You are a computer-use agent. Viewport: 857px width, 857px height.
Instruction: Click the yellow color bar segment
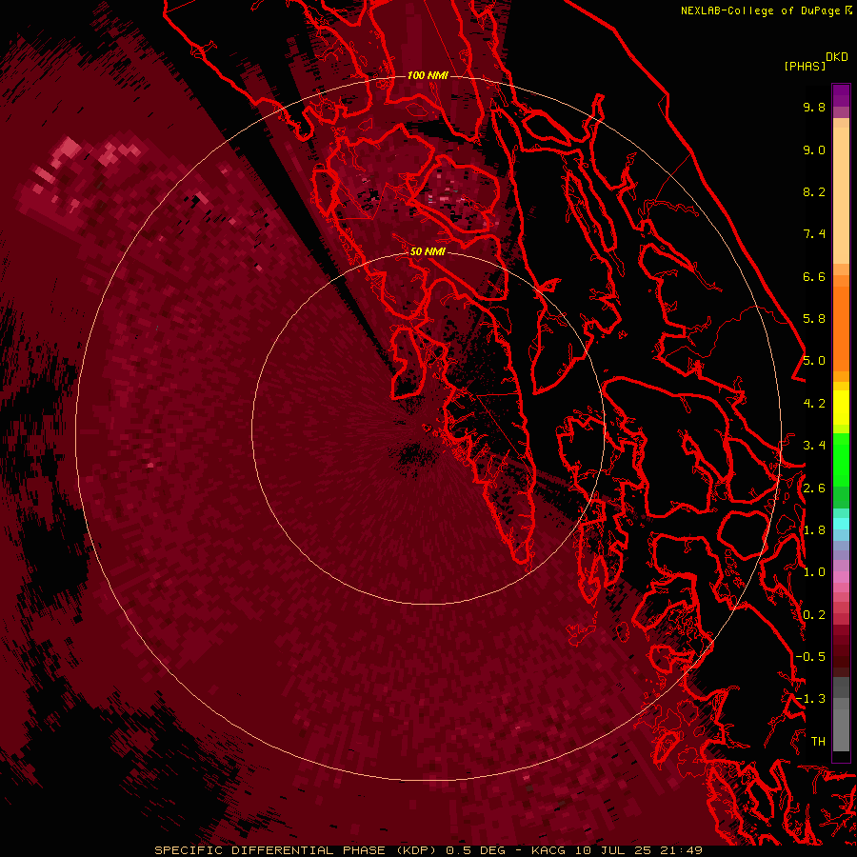point(841,408)
